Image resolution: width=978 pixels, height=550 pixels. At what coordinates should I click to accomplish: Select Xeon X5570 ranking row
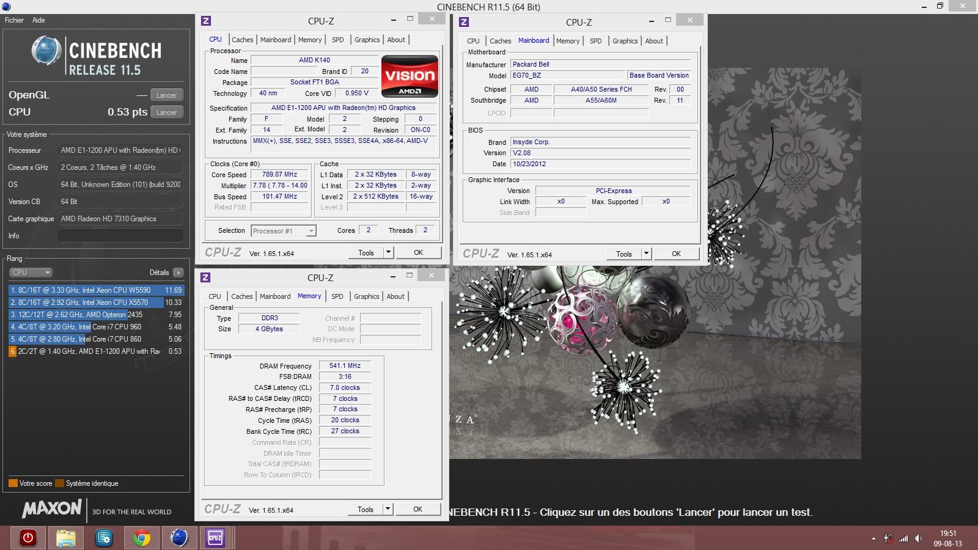click(96, 302)
